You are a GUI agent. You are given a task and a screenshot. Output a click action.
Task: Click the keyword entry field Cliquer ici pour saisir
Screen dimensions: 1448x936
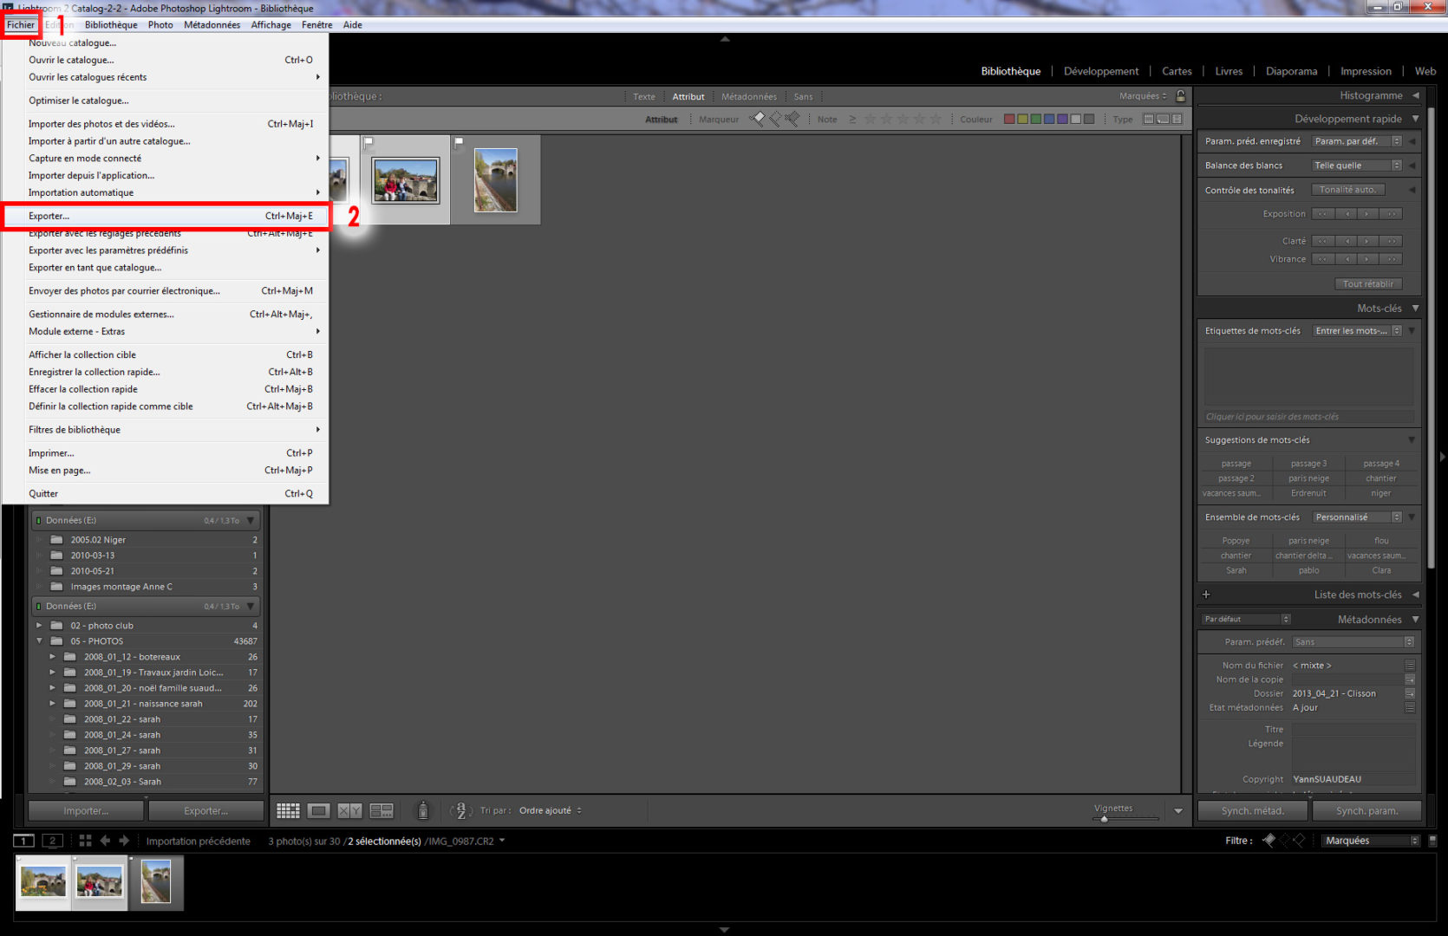pos(1308,417)
